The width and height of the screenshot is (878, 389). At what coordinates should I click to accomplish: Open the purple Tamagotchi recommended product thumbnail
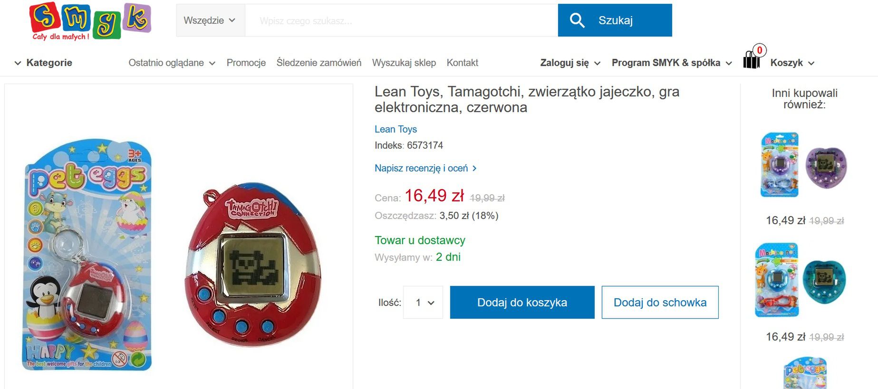(804, 165)
